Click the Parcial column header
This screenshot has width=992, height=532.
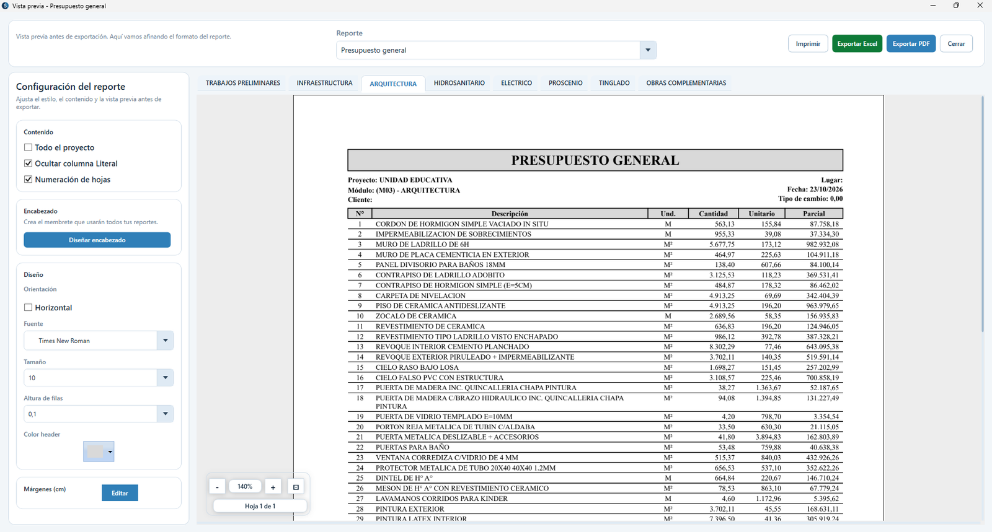point(814,214)
